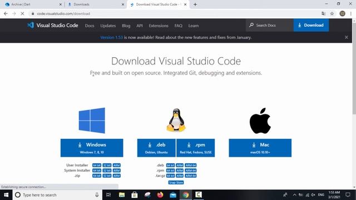The image size is (356, 200).
Task: Click the Search Docs field
Action: (269, 25)
